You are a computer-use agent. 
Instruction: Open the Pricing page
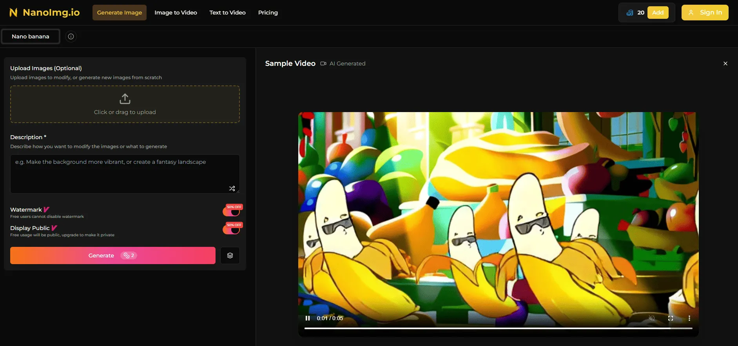(x=268, y=13)
